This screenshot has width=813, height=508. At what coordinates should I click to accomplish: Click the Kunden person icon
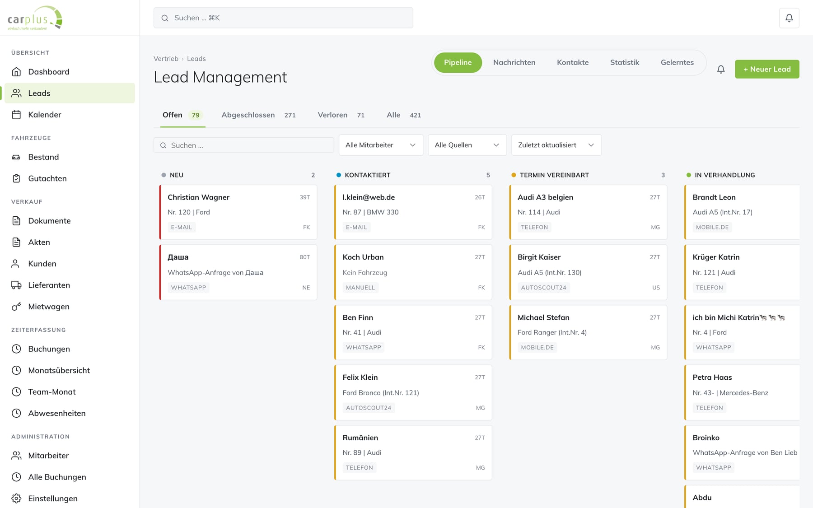point(16,264)
